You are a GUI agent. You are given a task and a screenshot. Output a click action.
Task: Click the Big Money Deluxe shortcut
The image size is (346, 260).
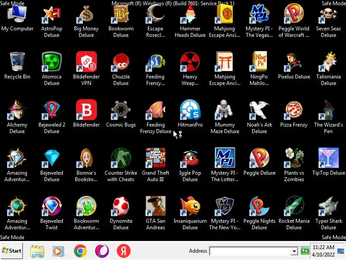pyautogui.click(x=86, y=21)
